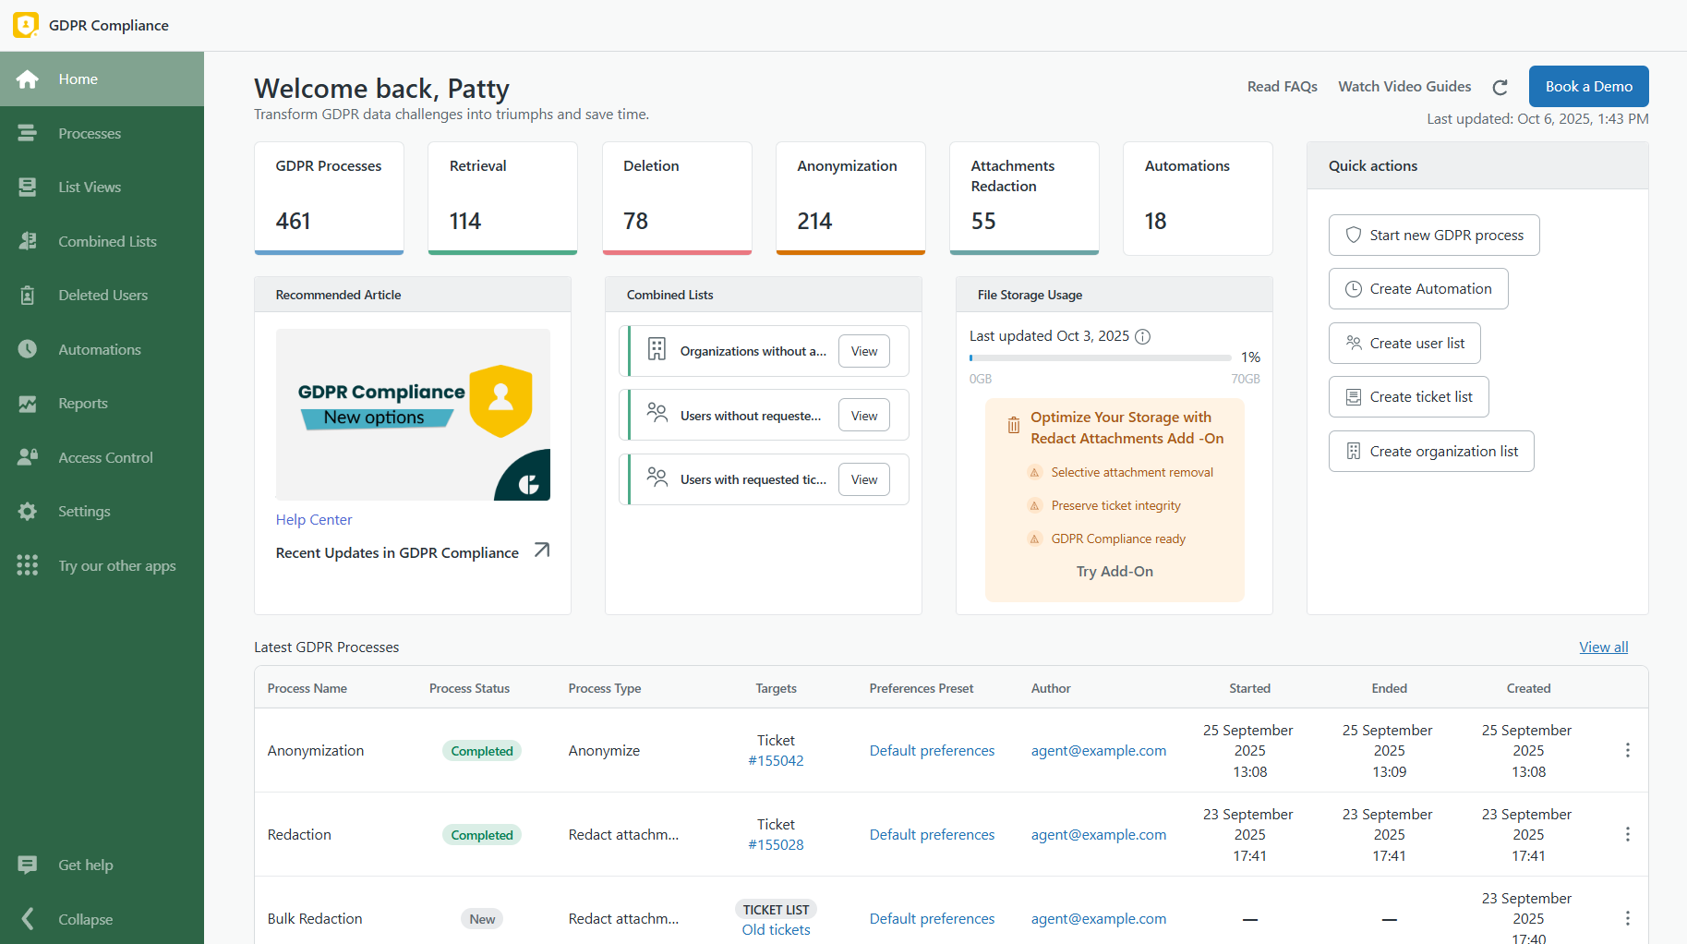Open the Combined Lists sidebar icon

click(x=28, y=241)
